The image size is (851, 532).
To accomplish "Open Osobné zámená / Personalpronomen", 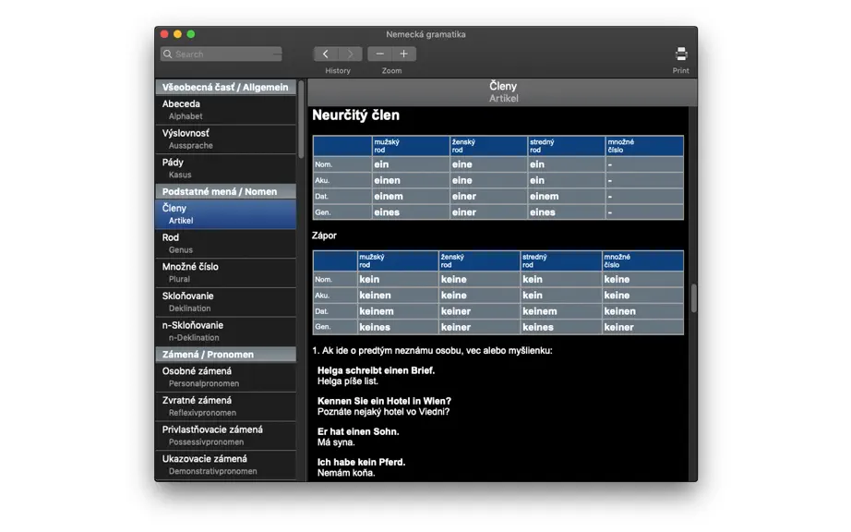I will [226, 377].
